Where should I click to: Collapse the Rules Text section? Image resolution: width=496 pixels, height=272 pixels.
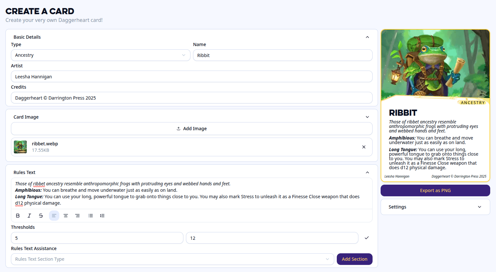(367, 172)
